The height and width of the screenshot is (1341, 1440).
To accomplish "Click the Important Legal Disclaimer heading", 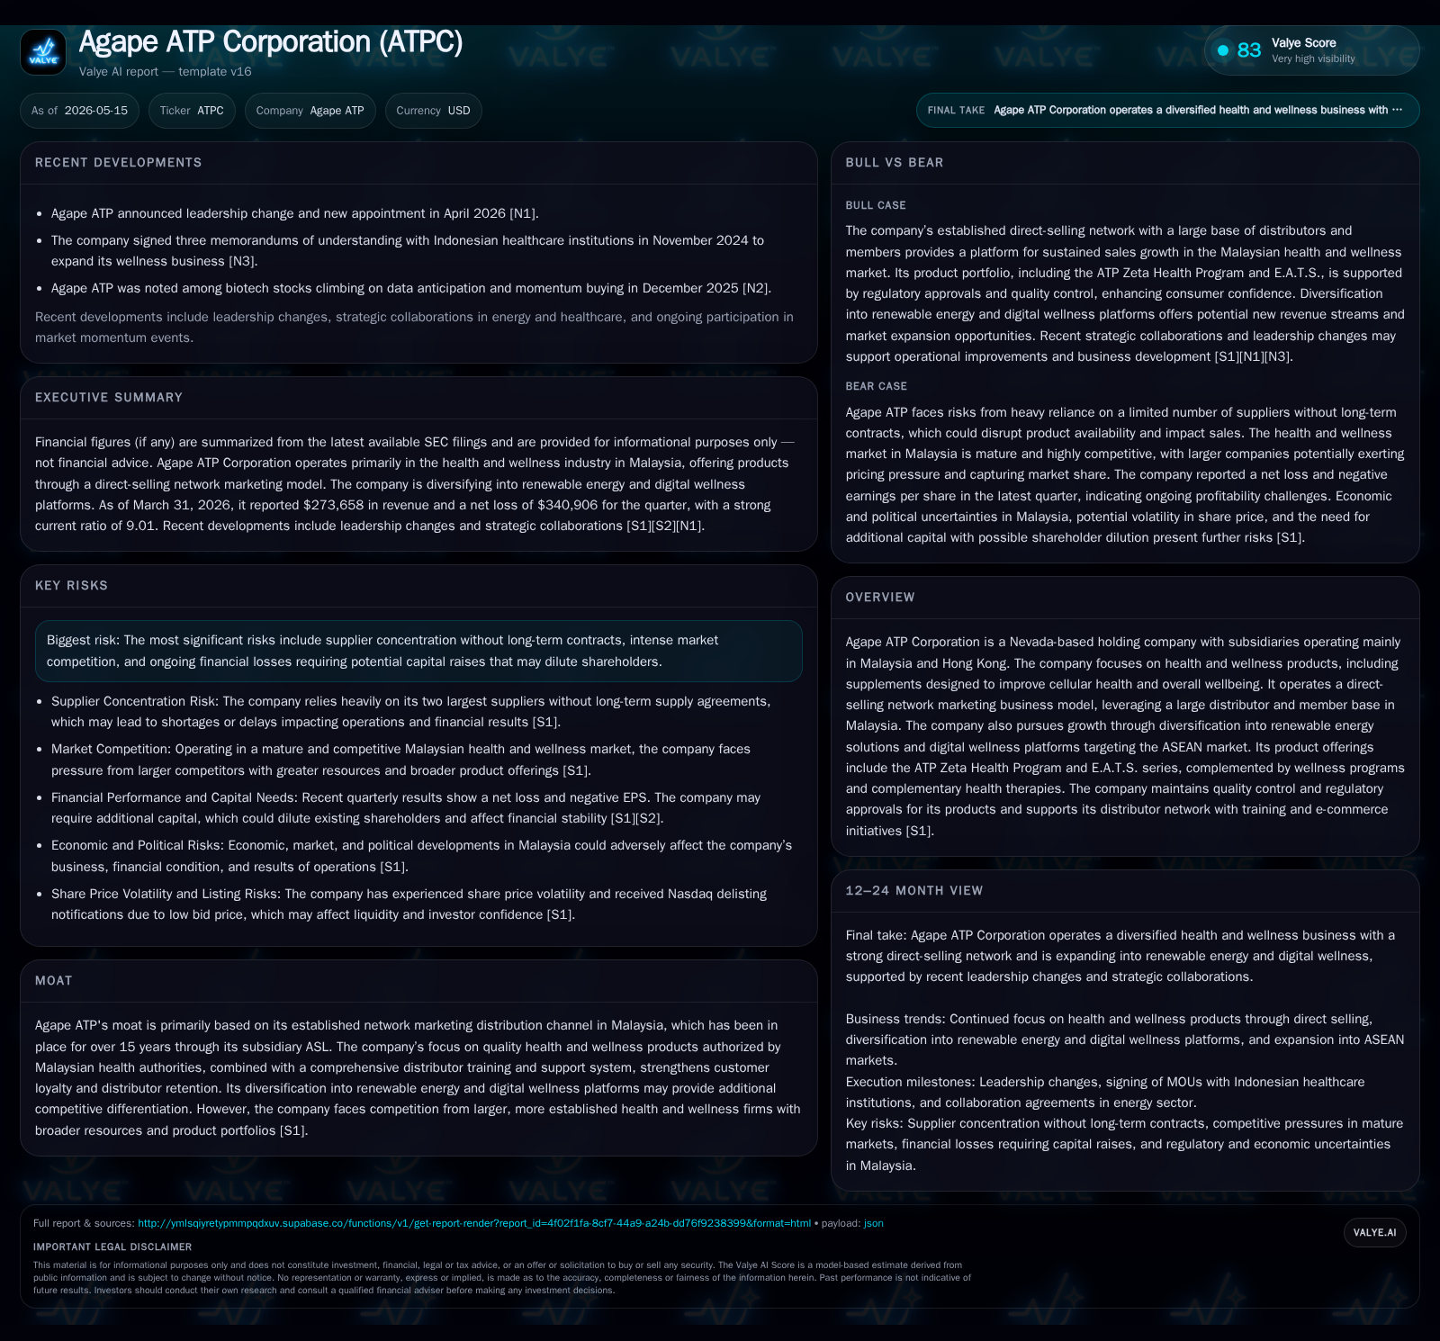I will [112, 1247].
